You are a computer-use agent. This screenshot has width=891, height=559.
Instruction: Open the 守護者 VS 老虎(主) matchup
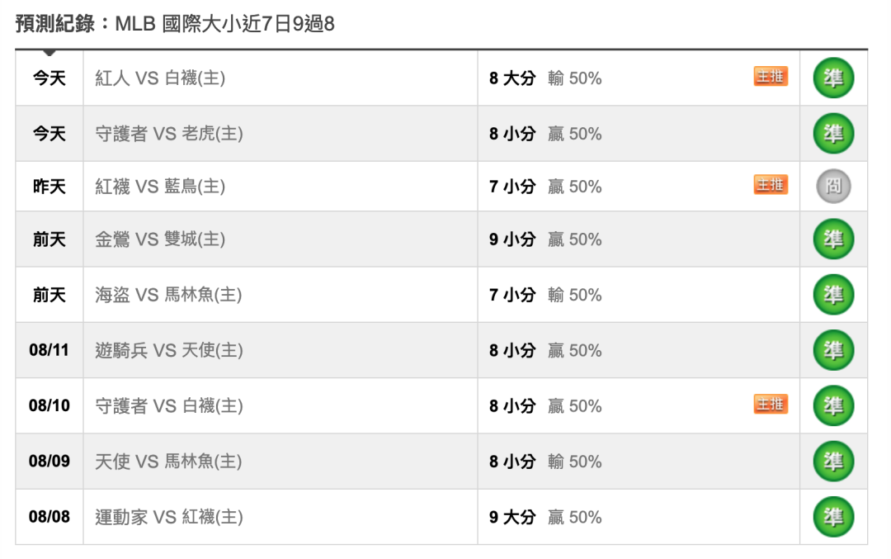pyautogui.click(x=169, y=134)
